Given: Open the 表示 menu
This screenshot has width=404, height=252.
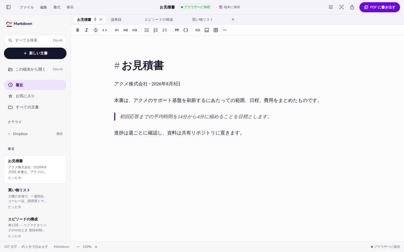Looking at the screenshot, I should (70, 7).
